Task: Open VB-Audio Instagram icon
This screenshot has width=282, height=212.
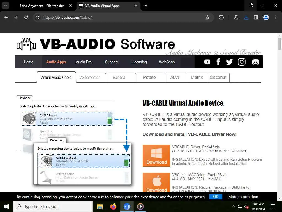Action: tap(242, 62)
